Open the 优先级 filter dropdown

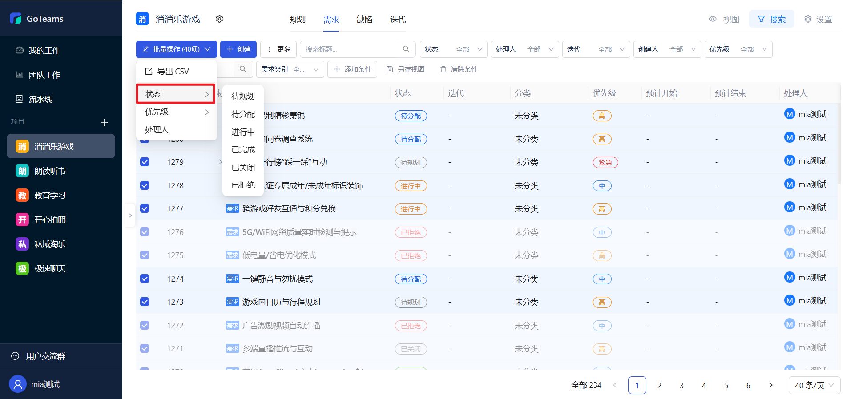tap(738, 49)
